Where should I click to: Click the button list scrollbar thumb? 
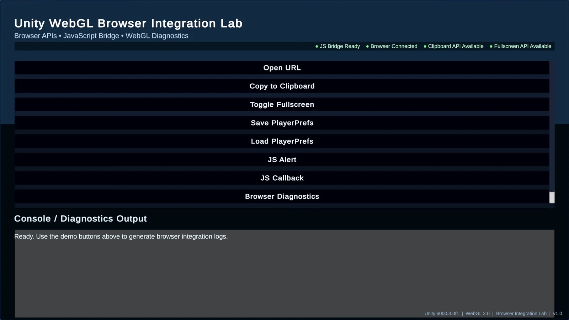coord(552,197)
